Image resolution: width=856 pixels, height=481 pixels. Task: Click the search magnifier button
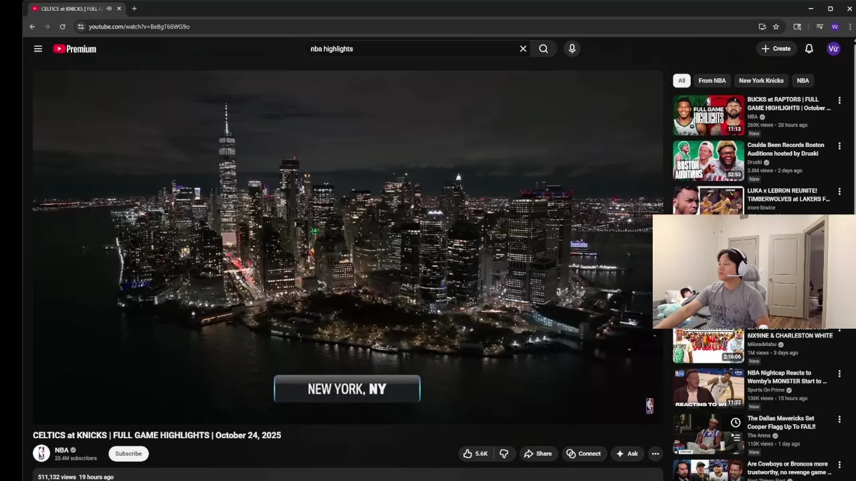(x=544, y=49)
